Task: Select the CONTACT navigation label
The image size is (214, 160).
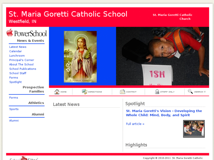Action: tap(131, 92)
